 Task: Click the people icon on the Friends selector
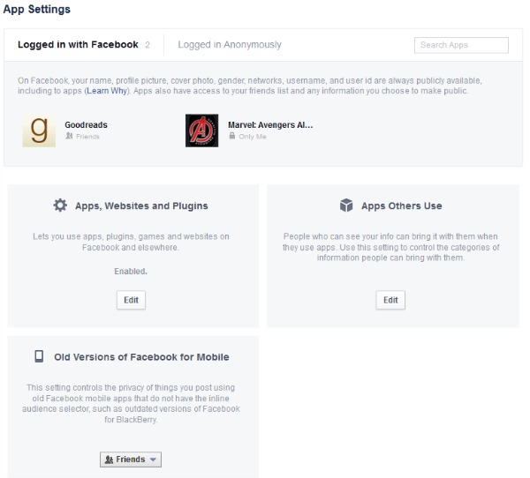click(109, 459)
